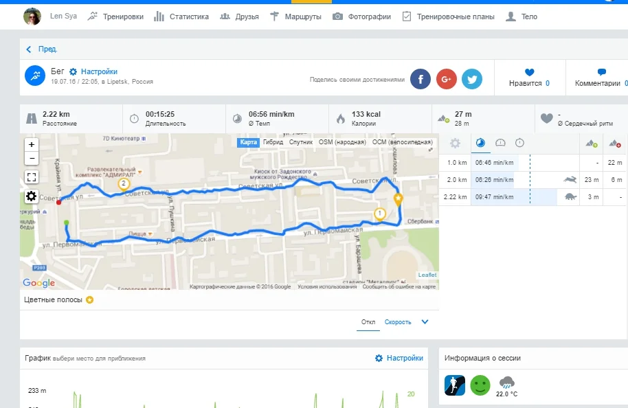Show speed column in splits table
Screen dimensions: 628x408
[x=500, y=143]
